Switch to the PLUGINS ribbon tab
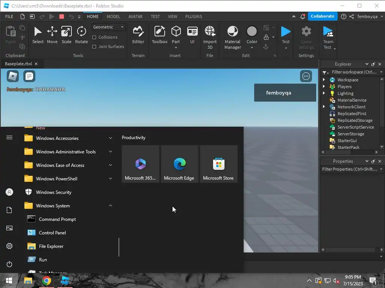 point(194,16)
